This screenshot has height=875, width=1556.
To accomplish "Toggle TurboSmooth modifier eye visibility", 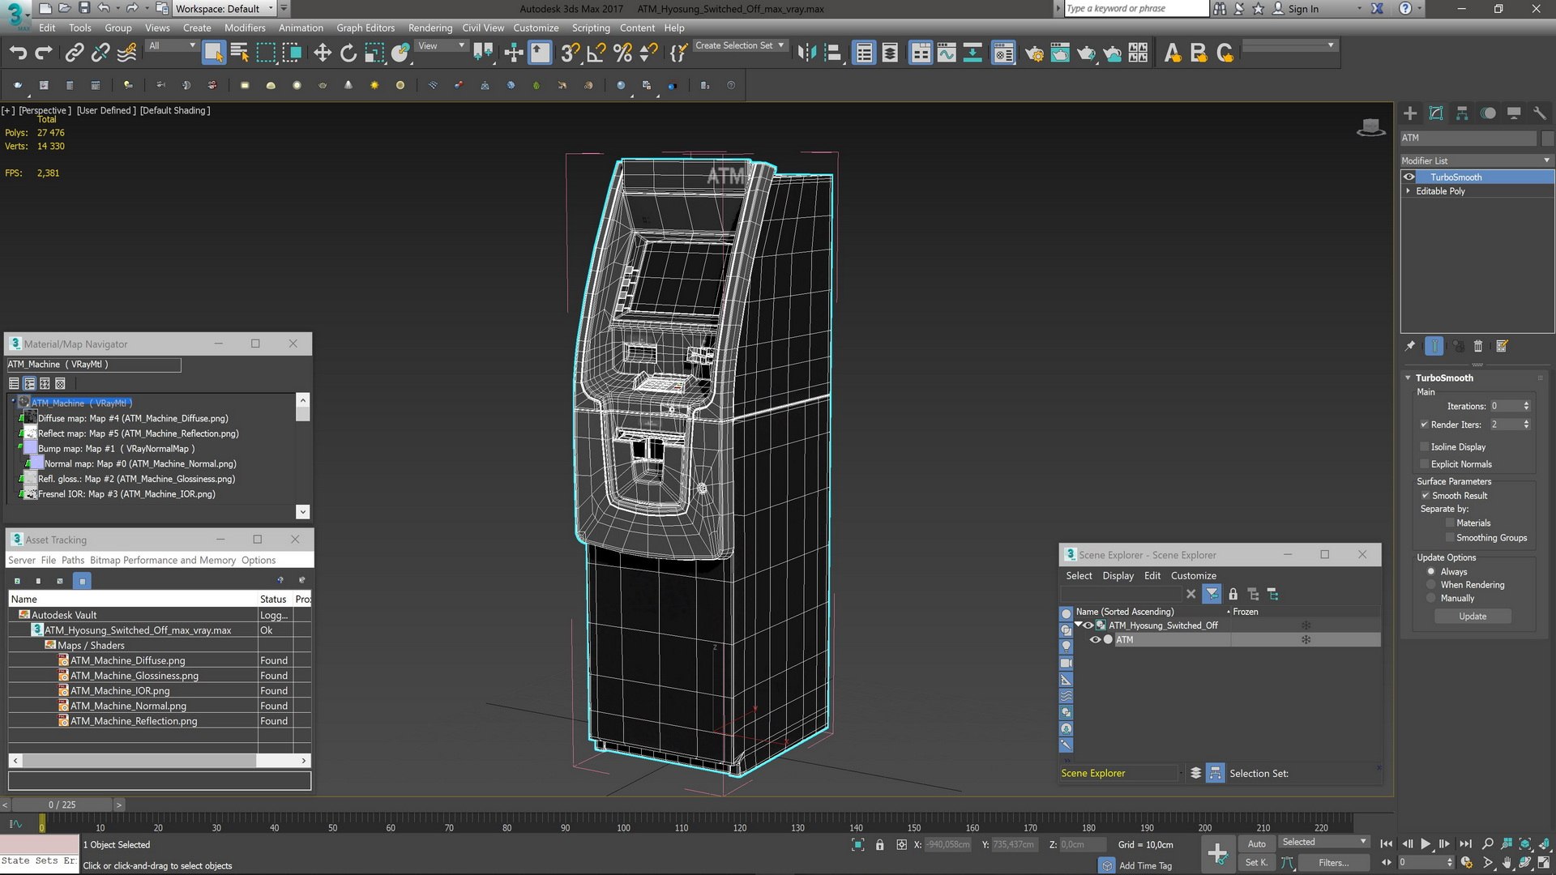I will tap(1409, 177).
